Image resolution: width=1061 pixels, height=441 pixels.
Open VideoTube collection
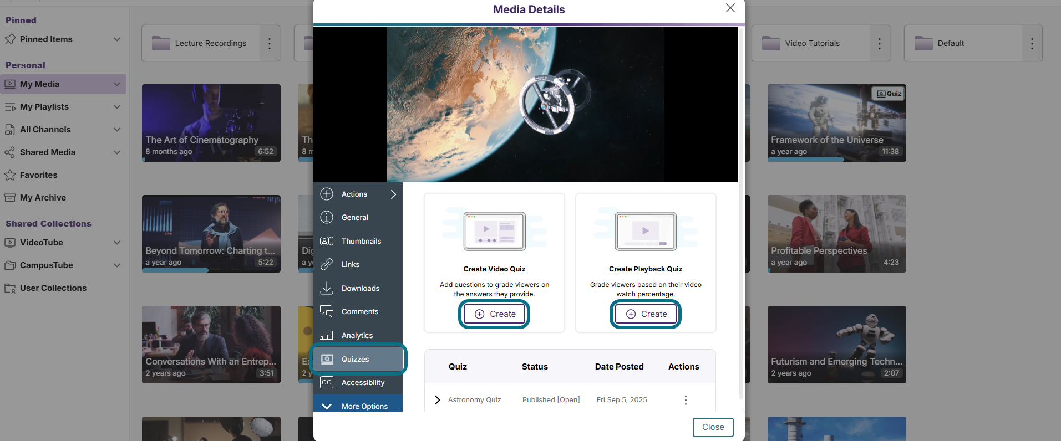(41, 243)
